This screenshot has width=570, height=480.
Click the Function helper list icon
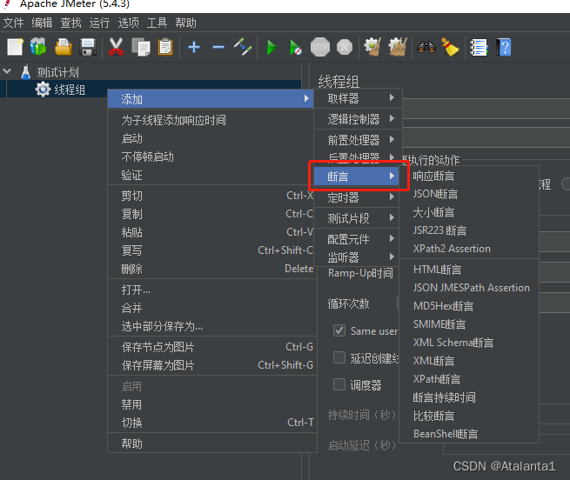point(479,47)
